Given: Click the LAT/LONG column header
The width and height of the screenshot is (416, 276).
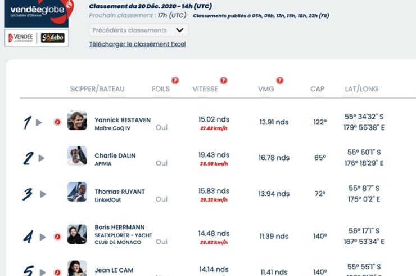Looking at the screenshot, I should pyautogui.click(x=361, y=89).
